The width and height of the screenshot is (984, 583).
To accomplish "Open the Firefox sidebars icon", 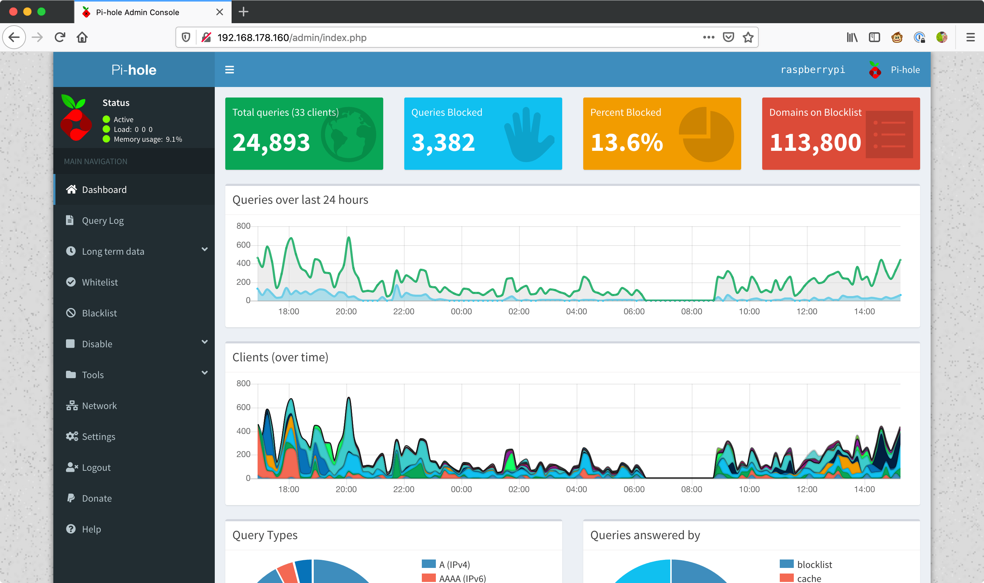I will (x=874, y=37).
